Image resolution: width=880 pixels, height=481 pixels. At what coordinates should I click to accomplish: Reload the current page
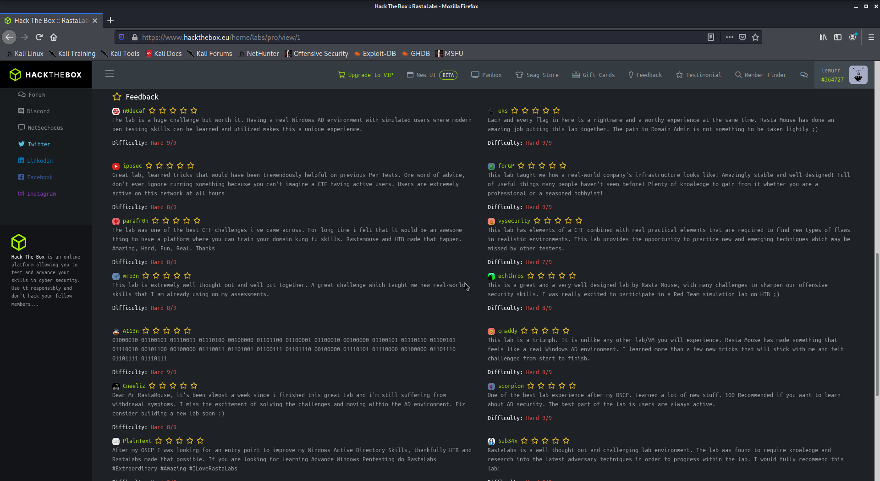pyautogui.click(x=39, y=37)
